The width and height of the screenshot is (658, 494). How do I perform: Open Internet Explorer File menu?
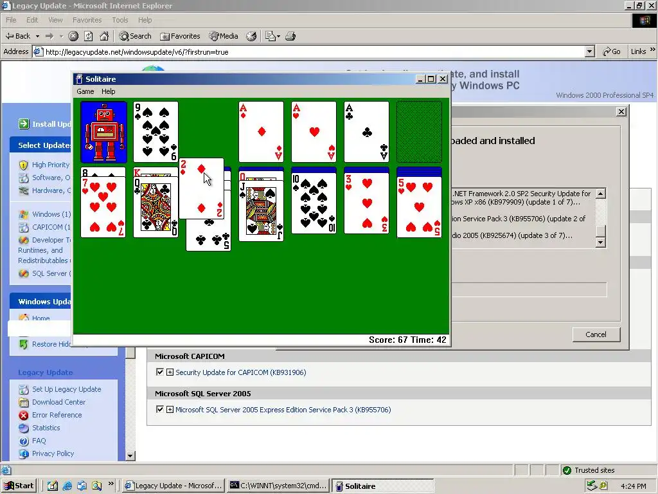pos(11,20)
